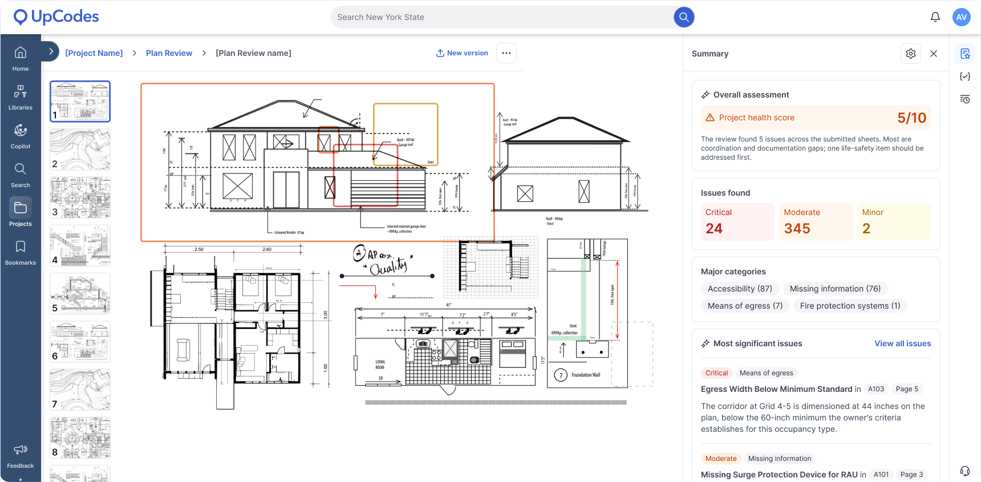Select Fire protection systems (1) chip

(850, 306)
